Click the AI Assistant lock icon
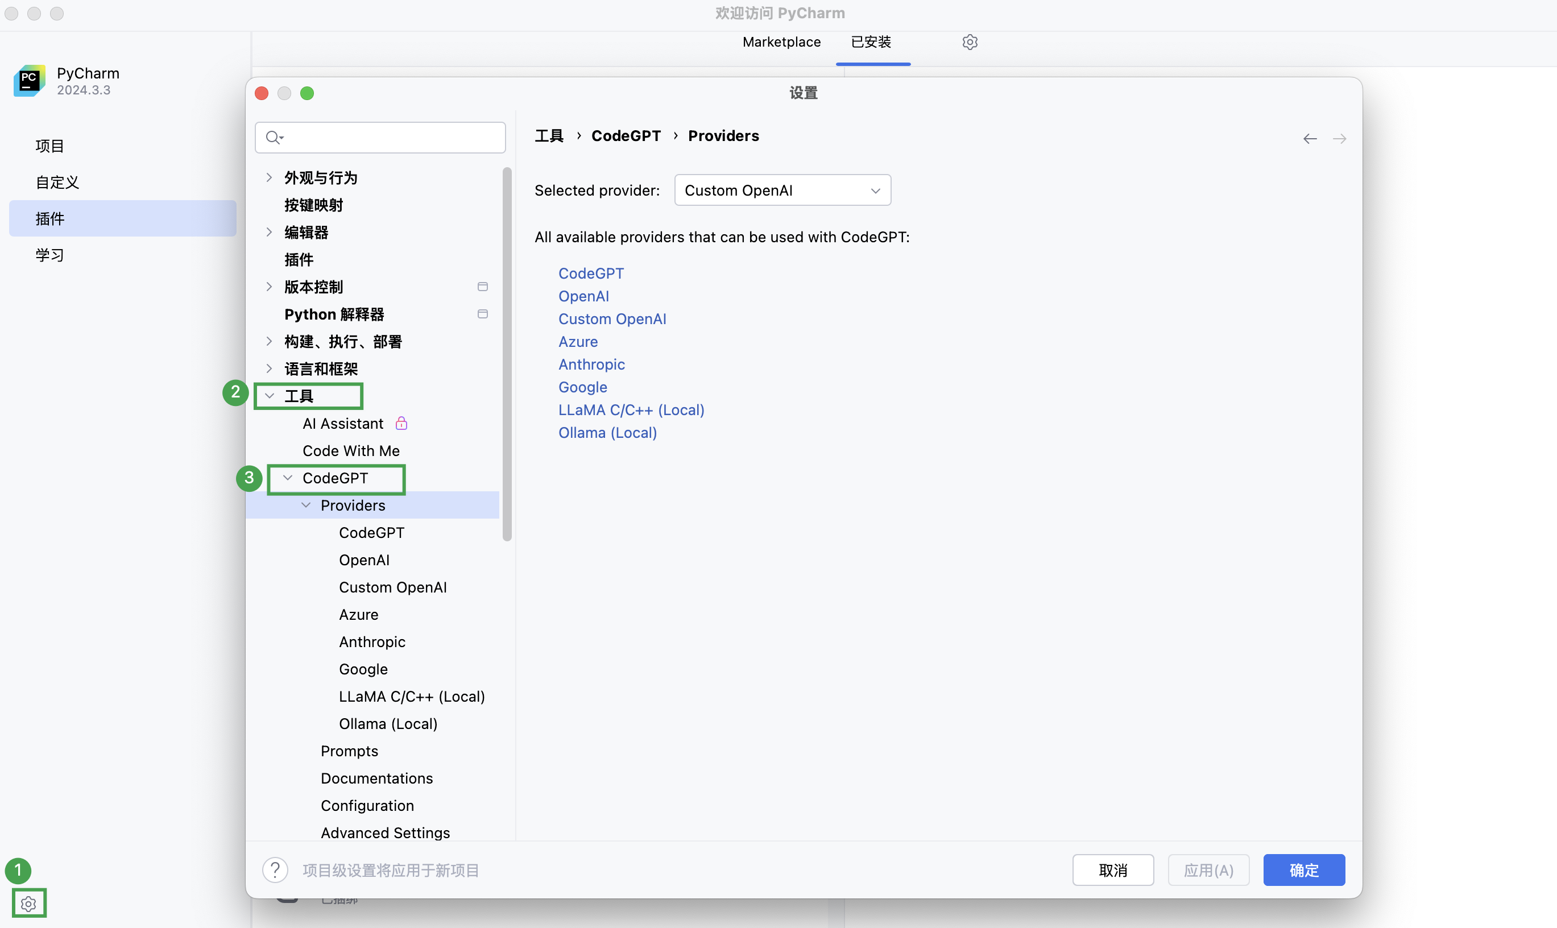This screenshot has height=928, width=1557. (401, 424)
